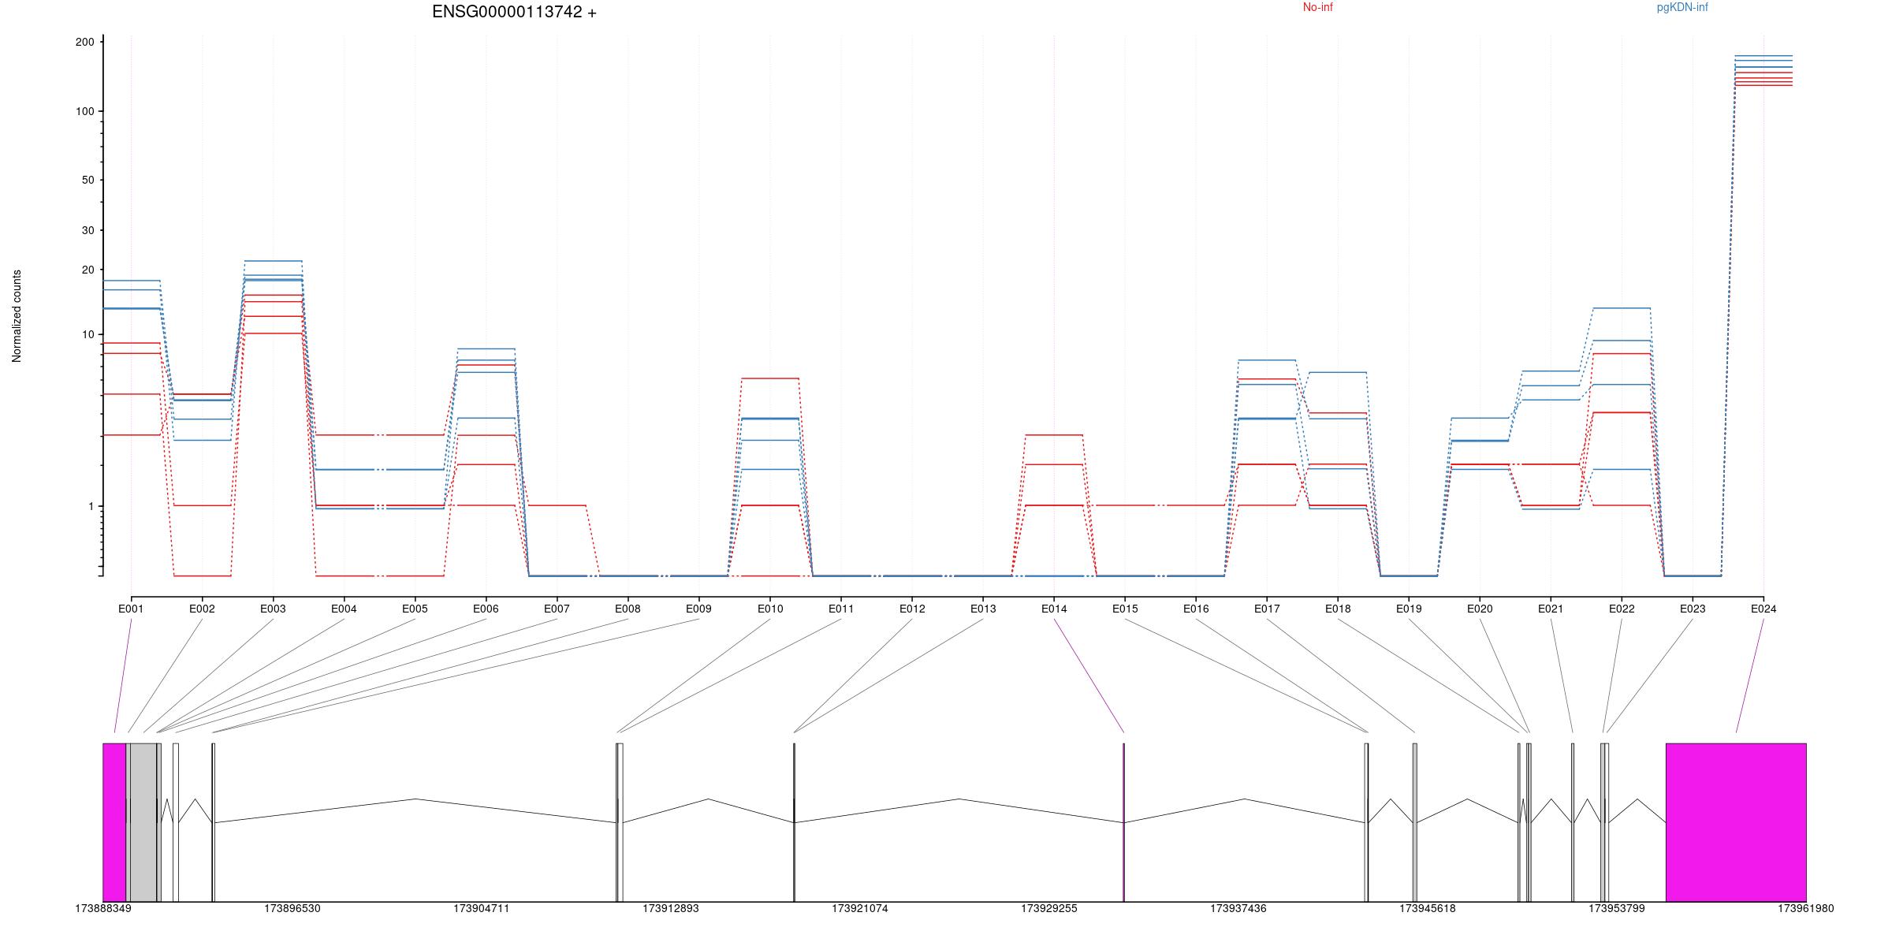Click the Normalized counts axis label

(x=17, y=316)
